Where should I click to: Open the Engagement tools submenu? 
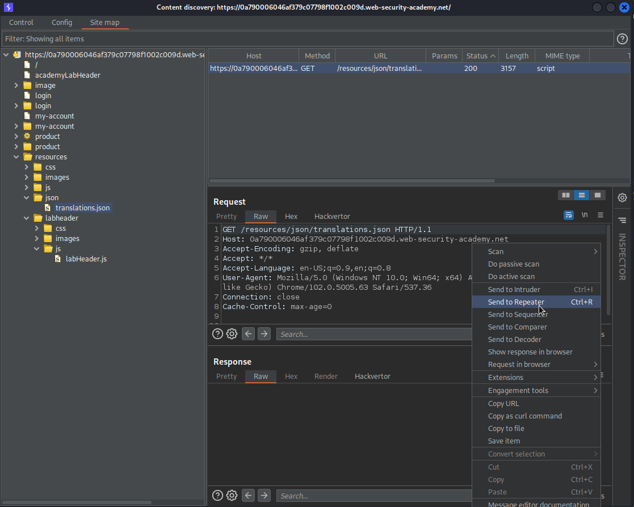(536, 390)
